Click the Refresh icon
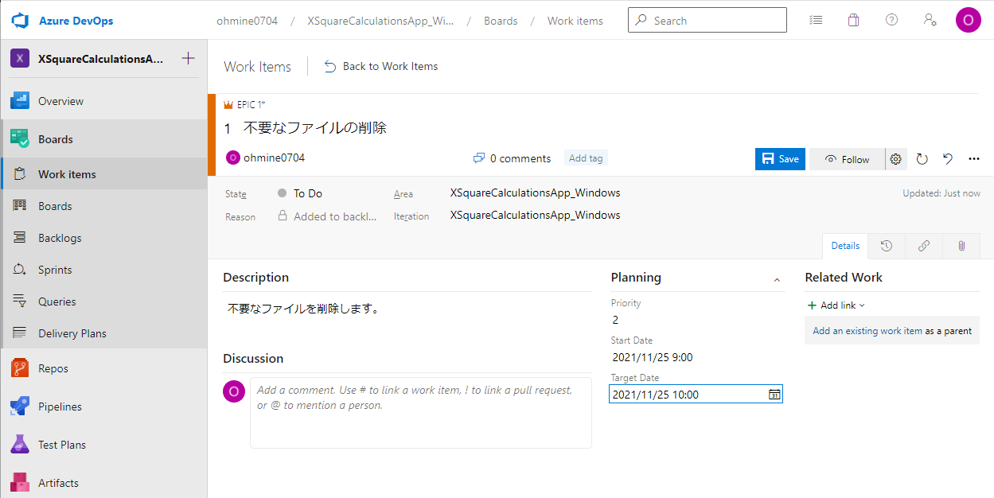This screenshot has width=994, height=498. pos(922,159)
